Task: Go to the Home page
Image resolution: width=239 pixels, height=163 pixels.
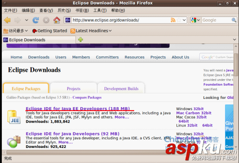Action: 57,20
